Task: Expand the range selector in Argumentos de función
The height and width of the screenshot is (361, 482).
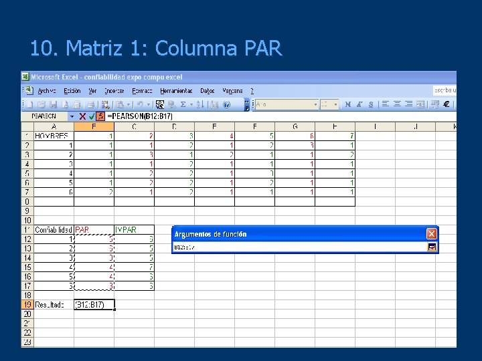Action: [432, 247]
